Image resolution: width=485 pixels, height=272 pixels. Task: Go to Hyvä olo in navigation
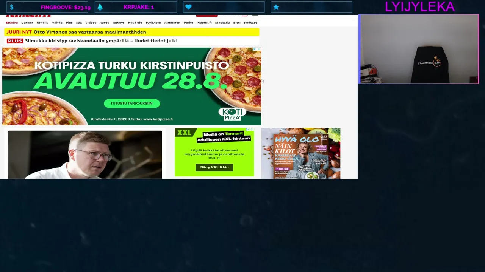tap(135, 23)
